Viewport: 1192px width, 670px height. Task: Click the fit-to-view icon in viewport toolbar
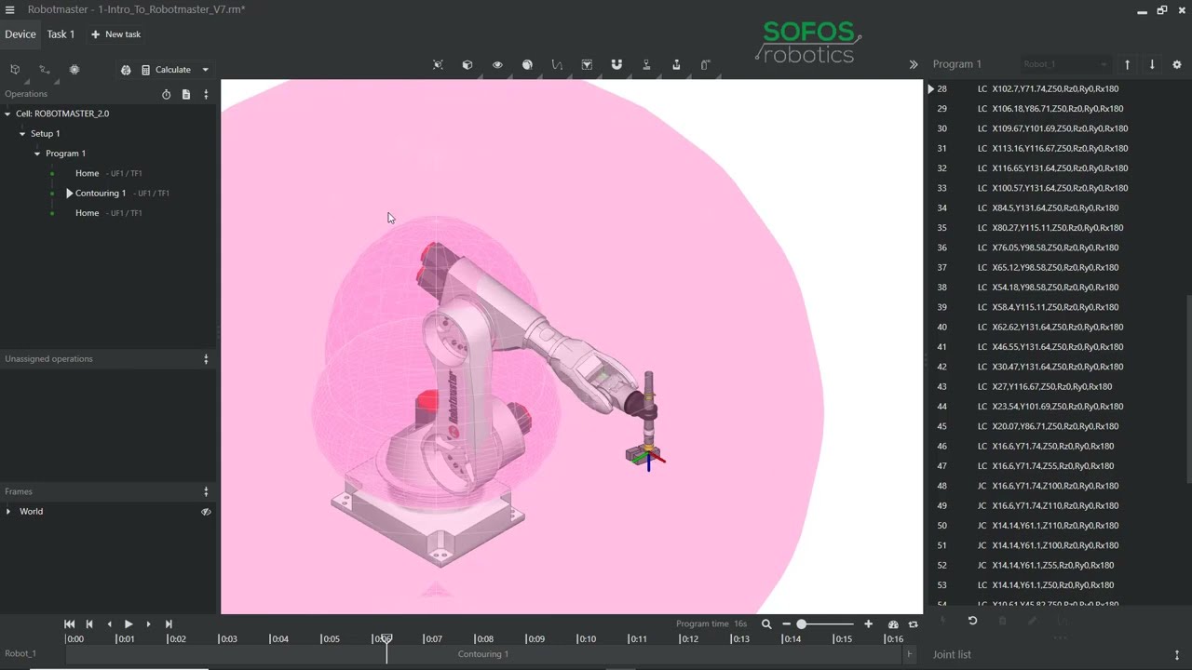click(x=438, y=65)
